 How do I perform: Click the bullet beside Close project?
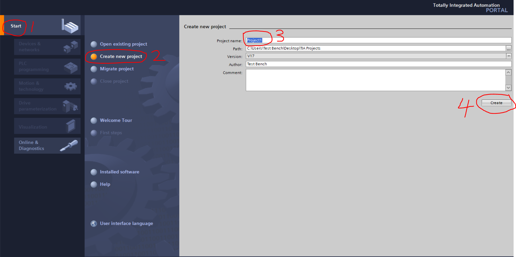pos(94,81)
